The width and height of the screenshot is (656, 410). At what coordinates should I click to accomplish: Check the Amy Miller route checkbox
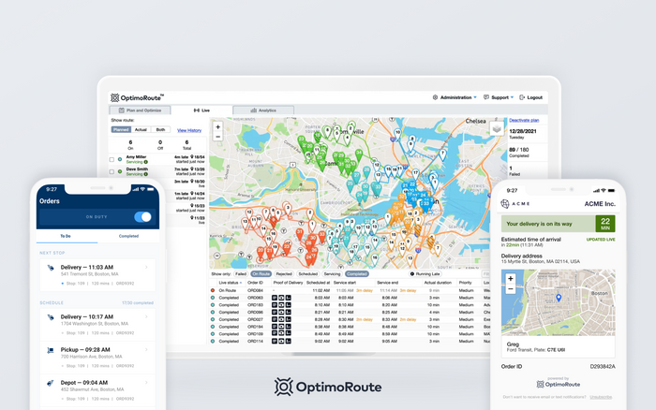pos(113,160)
